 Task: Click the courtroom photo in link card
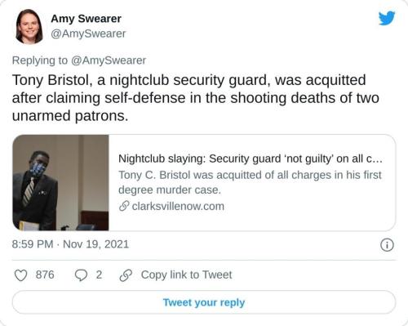60,183
